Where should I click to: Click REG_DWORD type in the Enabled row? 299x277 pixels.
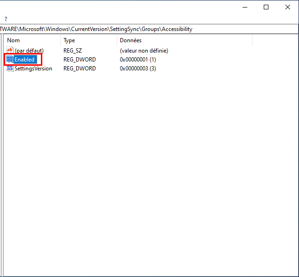click(79, 60)
